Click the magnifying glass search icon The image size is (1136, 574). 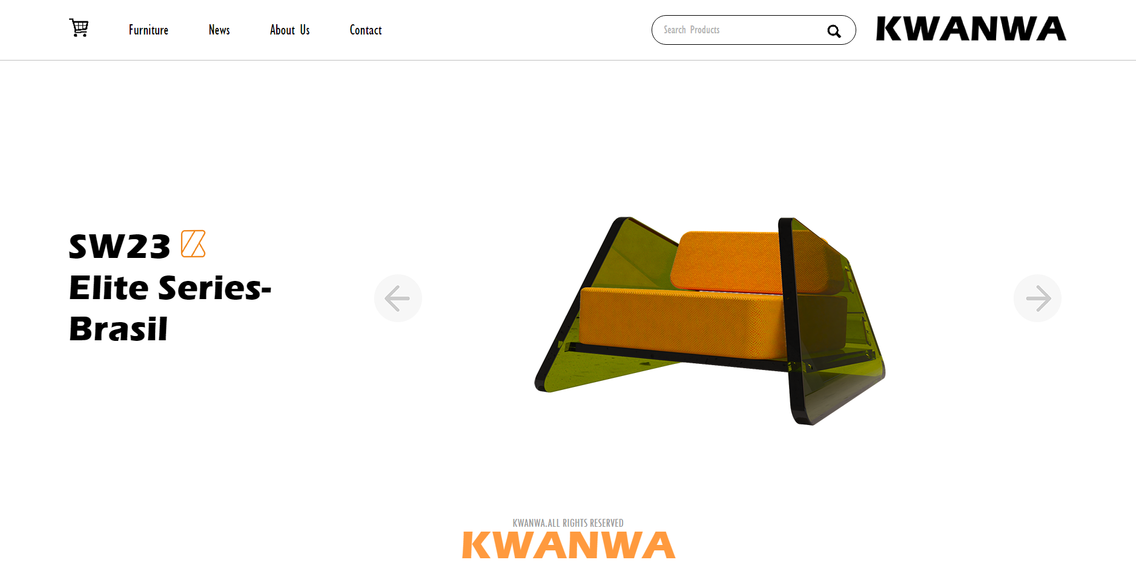coord(834,31)
